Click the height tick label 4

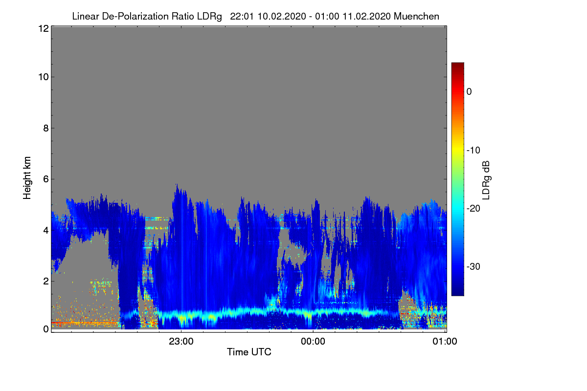[x=45, y=230]
